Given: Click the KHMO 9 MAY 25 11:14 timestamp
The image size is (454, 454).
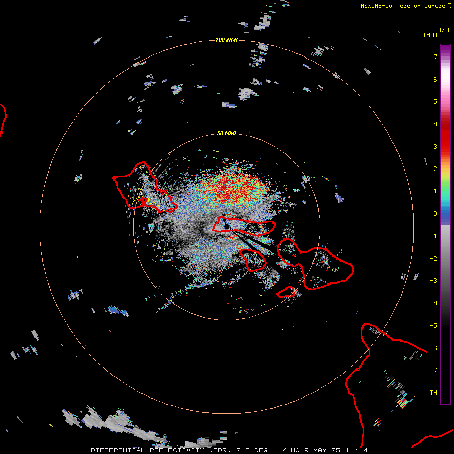Looking at the screenshot, I should click(x=324, y=450).
